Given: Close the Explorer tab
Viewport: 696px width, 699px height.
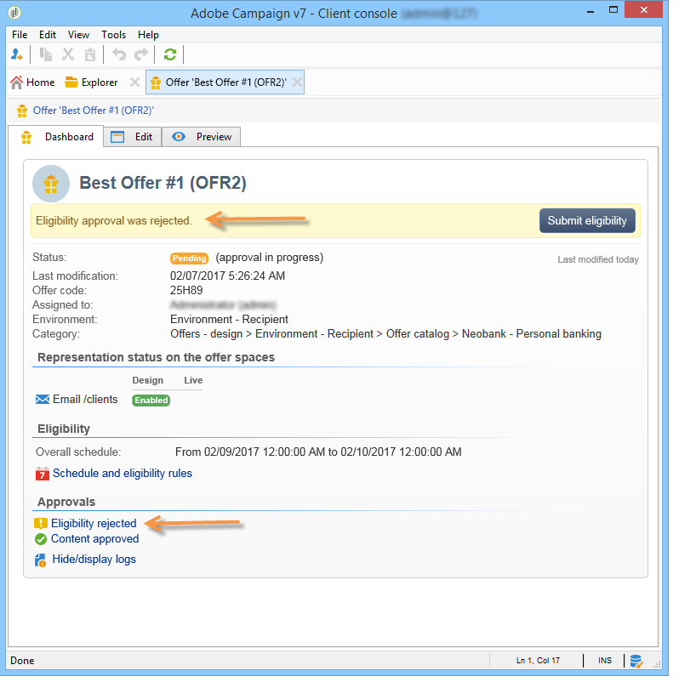Looking at the screenshot, I should tap(134, 82).
